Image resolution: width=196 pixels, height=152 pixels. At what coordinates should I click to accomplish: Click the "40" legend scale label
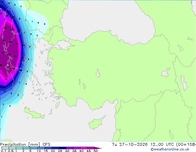(x=81, y=151)
